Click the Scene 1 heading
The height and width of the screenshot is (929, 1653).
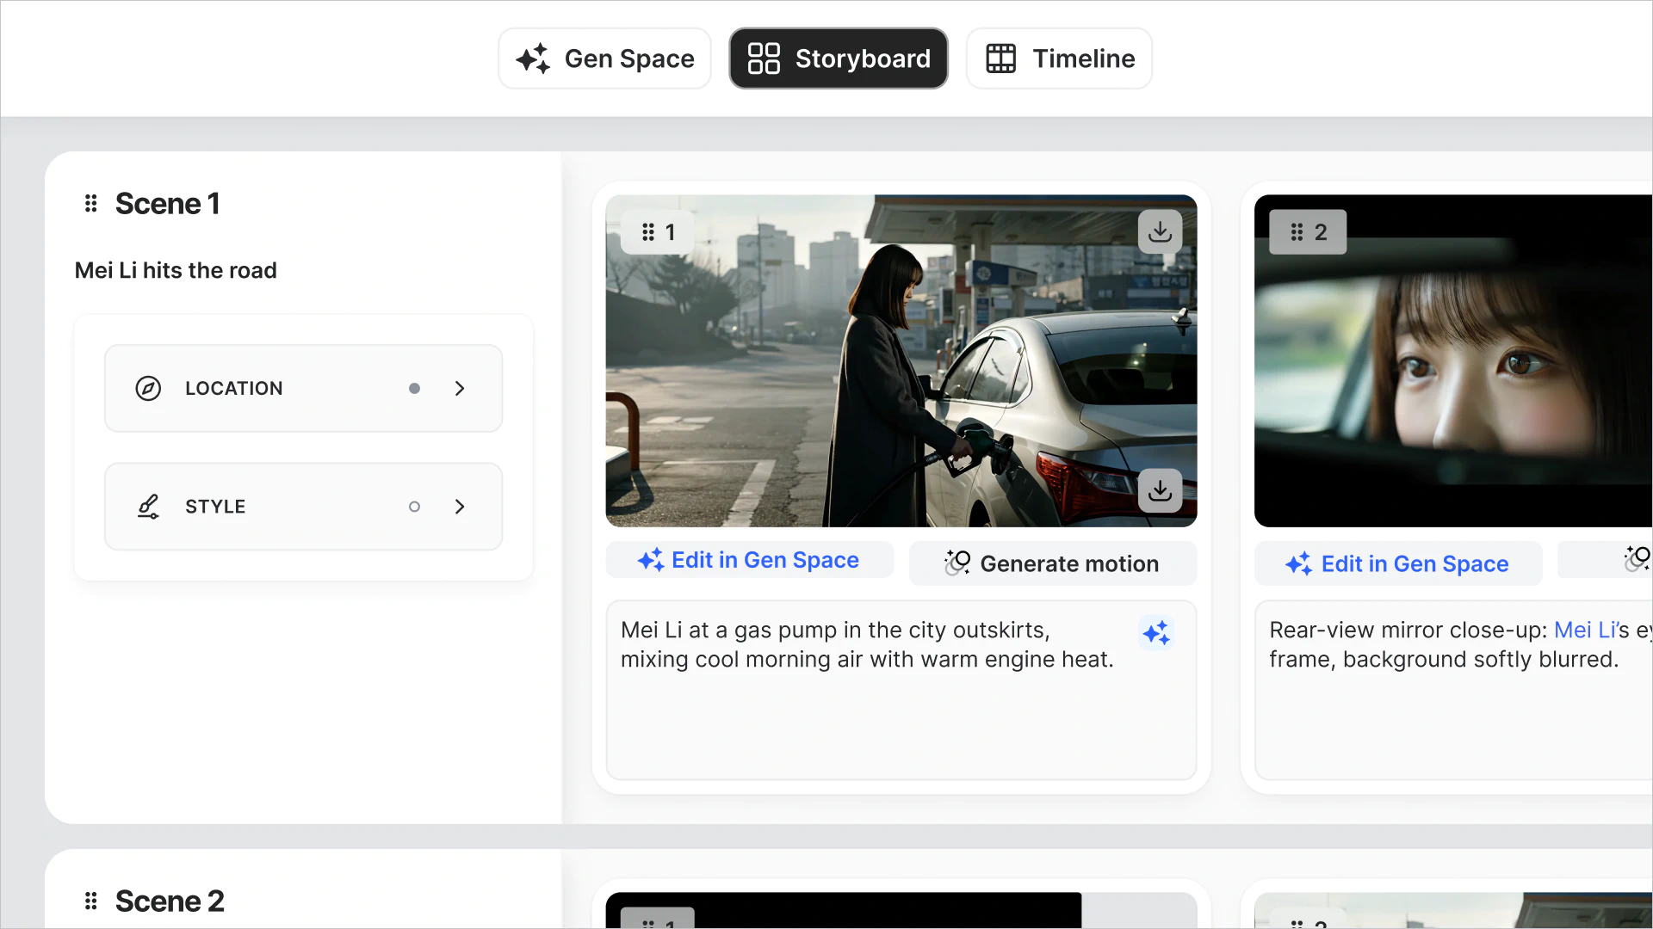click(168, 204)
